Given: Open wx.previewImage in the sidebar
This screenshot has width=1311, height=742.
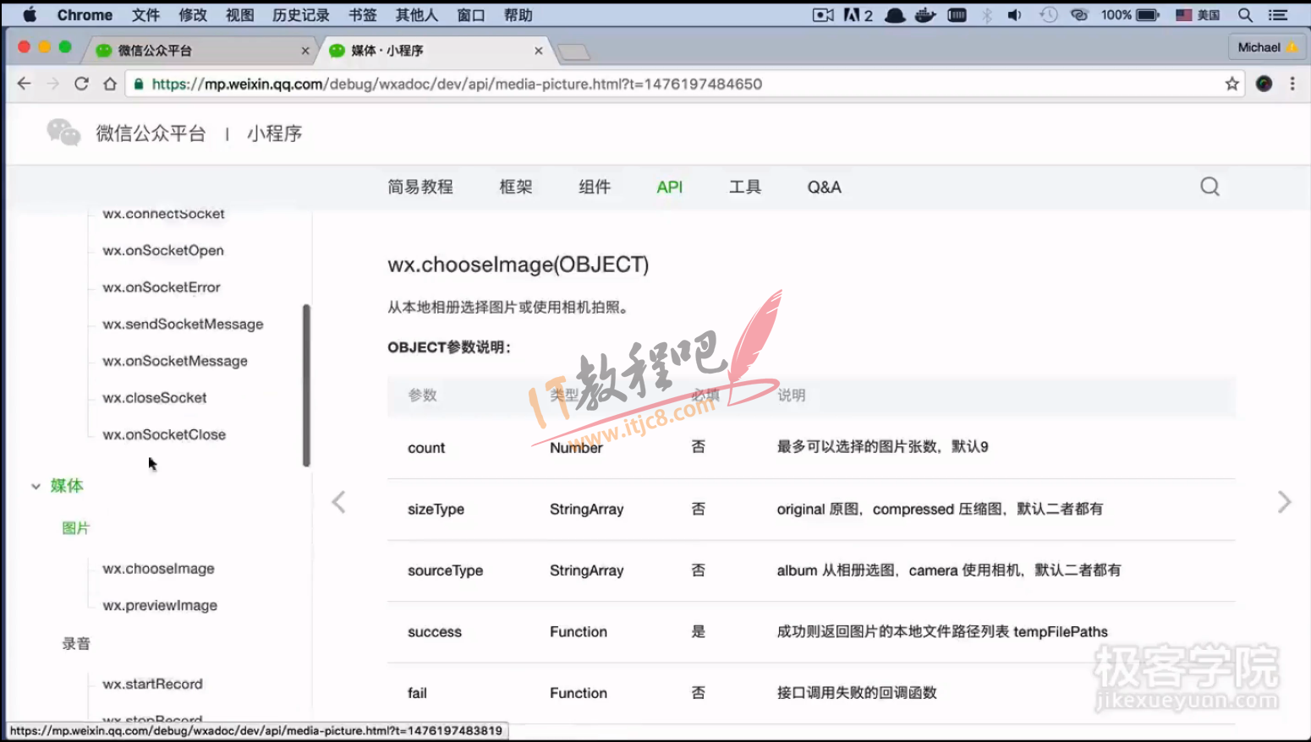Looking at the screenshot, I should click(x=160, y=605).
